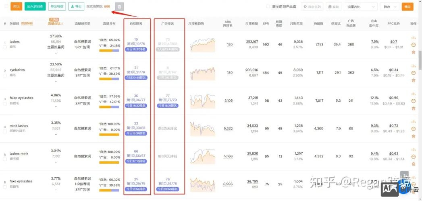Screen dimensions: 422x201
Task: Click the 广告排名 column header
Action: (167, 24)
